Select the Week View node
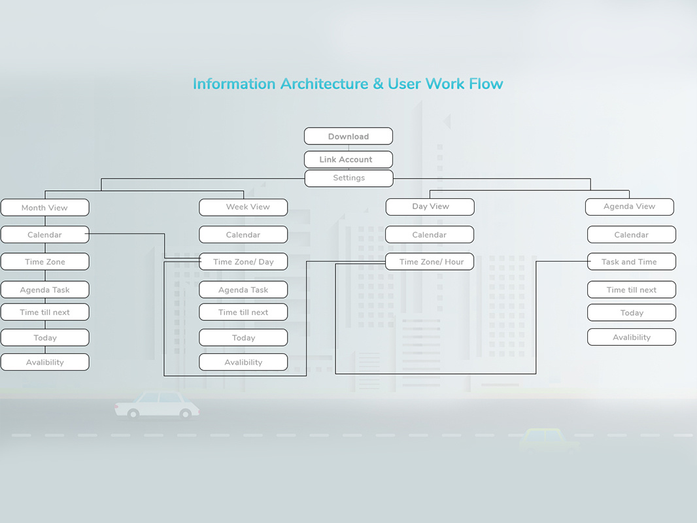The height and width of the screenshot is (523, 697). [x=243, y=207]
